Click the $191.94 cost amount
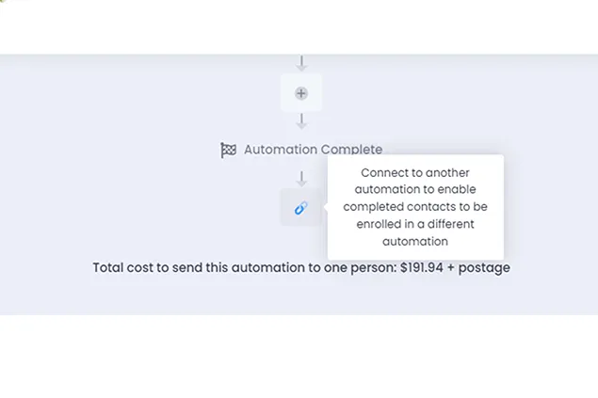This screenshot has height=398, width=598. pyautogui.click(x=428, y=268)
